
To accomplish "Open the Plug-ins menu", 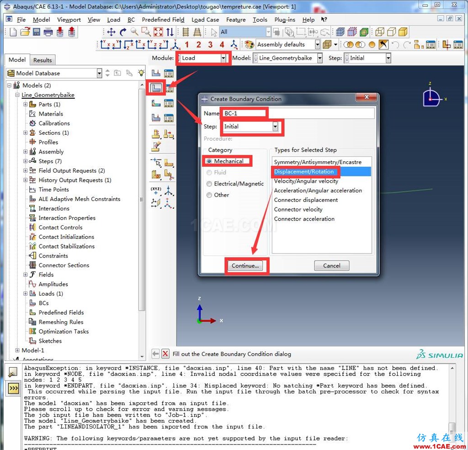I will click(x=285, y=20).
